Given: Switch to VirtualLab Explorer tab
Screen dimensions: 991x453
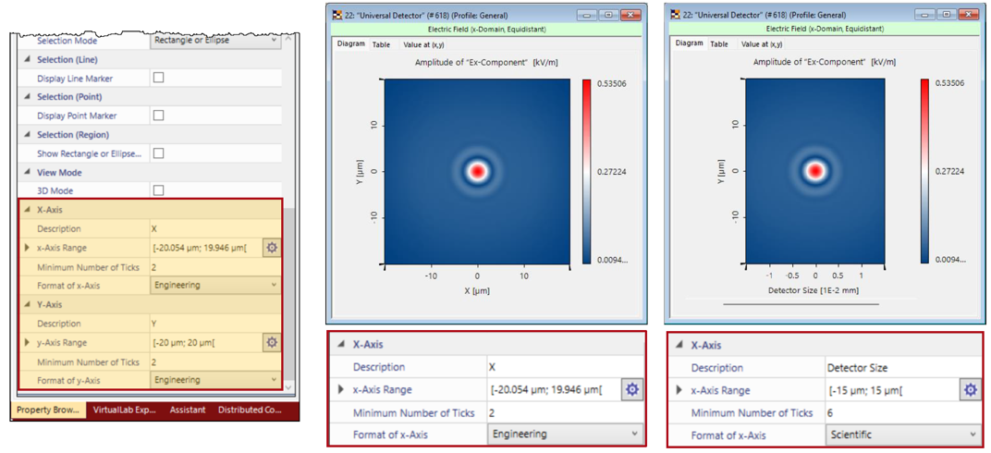Looking at the screenshot, I should 124,410.
